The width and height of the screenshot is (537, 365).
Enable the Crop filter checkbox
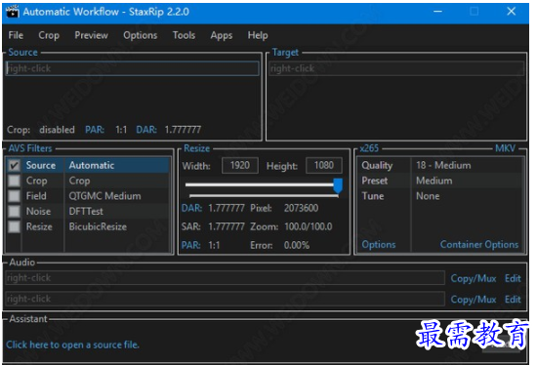tap(14, 181)
